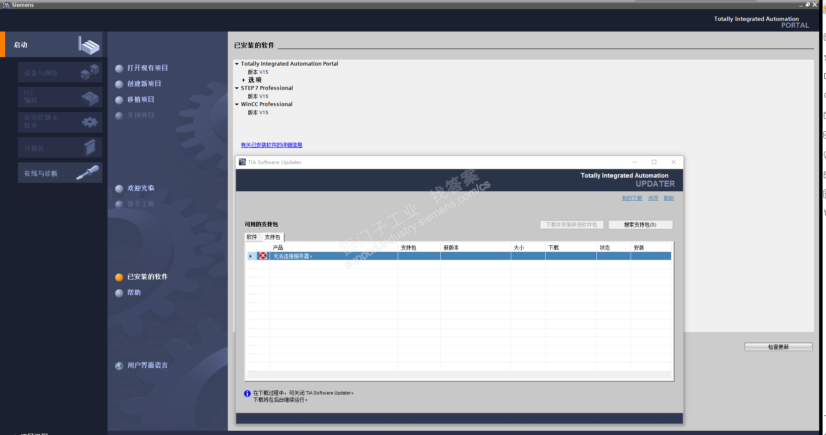Click the 安装 column header
The width and height of the screenshot is (826, 435).
[x=651, y=248]
